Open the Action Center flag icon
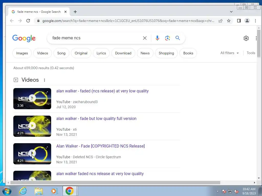262x196 pixels. 224,191
